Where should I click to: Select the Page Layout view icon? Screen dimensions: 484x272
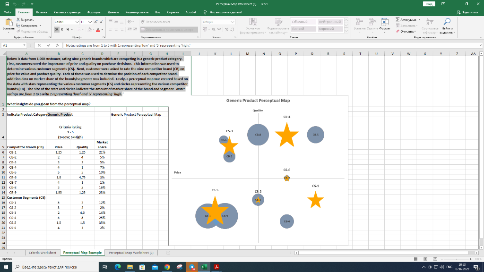click(425, 259)
